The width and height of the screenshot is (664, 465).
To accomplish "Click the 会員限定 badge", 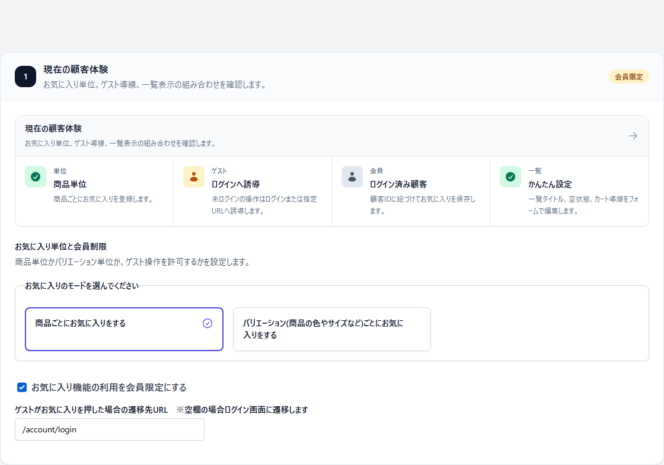I will pos(629,77).
